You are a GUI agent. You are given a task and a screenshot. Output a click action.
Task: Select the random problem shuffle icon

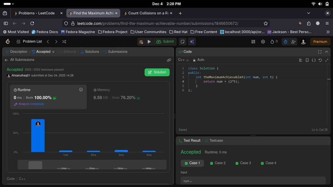tap(64, 42)
